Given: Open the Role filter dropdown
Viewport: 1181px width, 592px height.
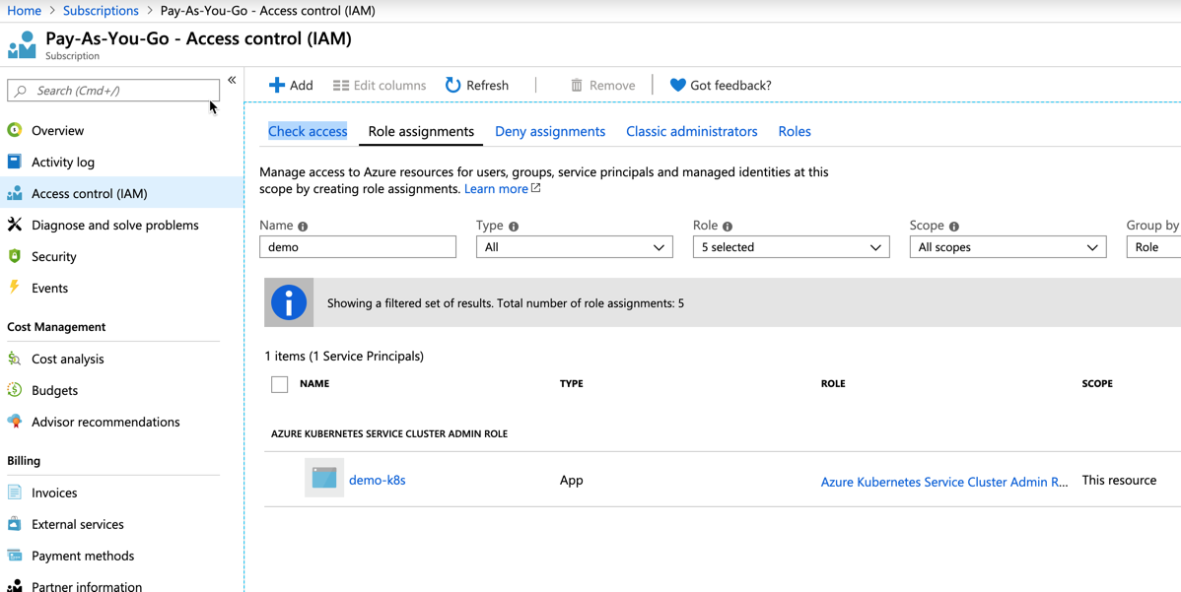Looking at the screenshot, I should 791,247.
